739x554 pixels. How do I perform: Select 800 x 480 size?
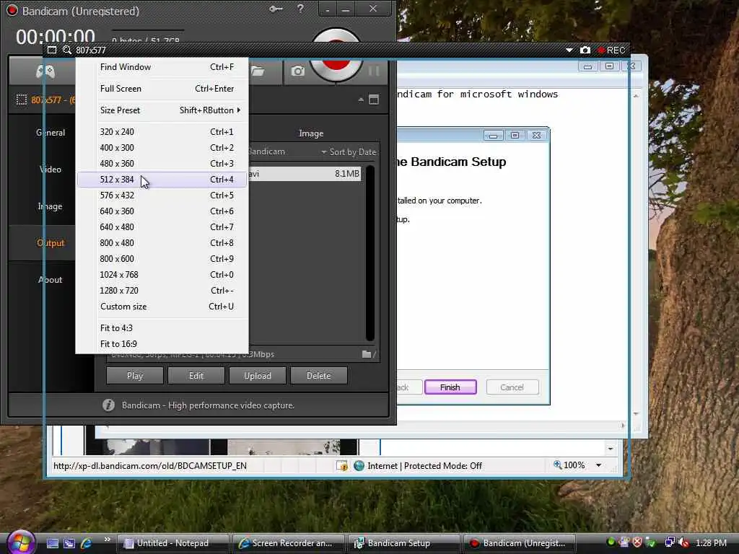(x=162, y=243)
